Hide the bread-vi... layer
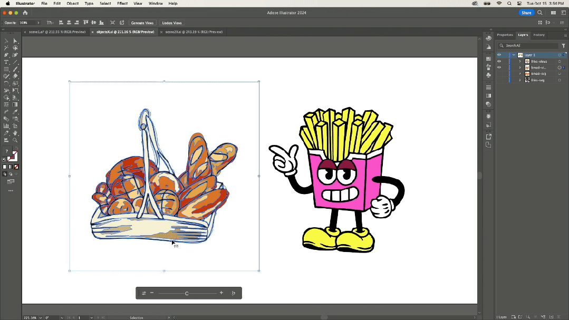The height and width of the screenshot is (320, 569). pyautogui.click(x=499, y=67)
